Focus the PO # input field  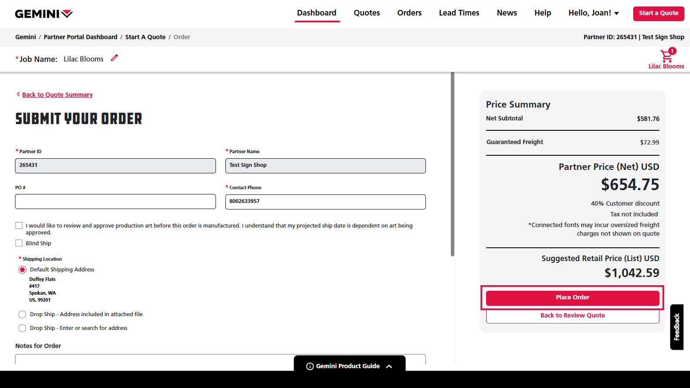pyautogui.click(x=115, y=202)
